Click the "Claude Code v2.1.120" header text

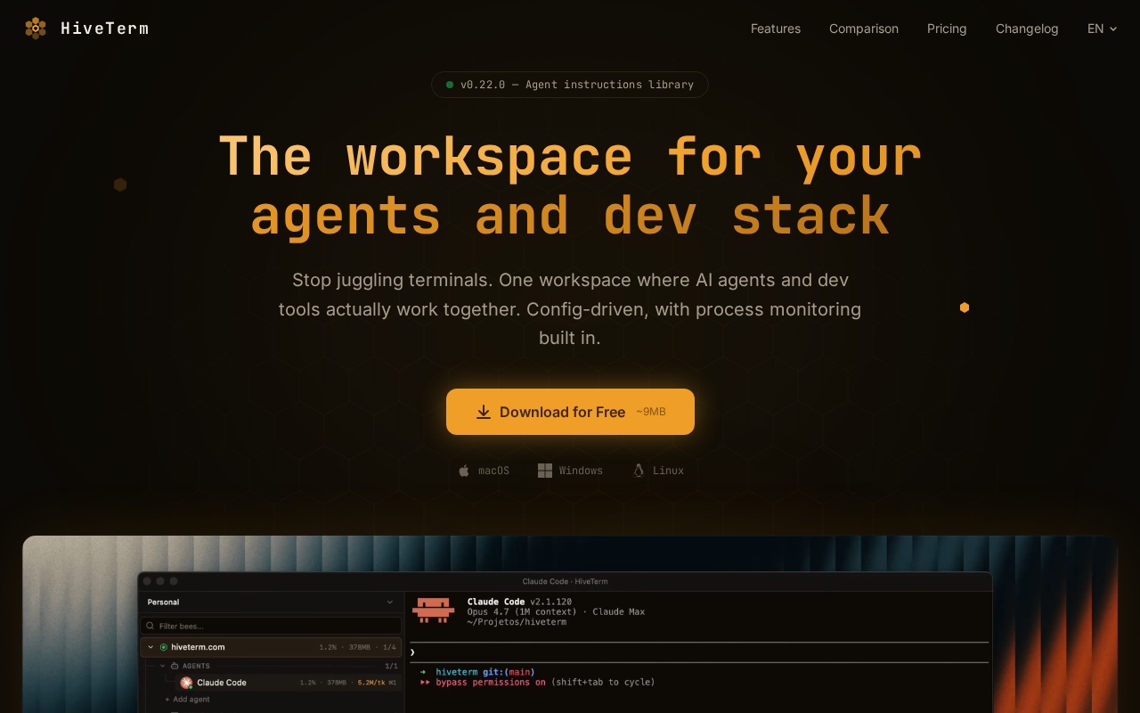[519, 602]
